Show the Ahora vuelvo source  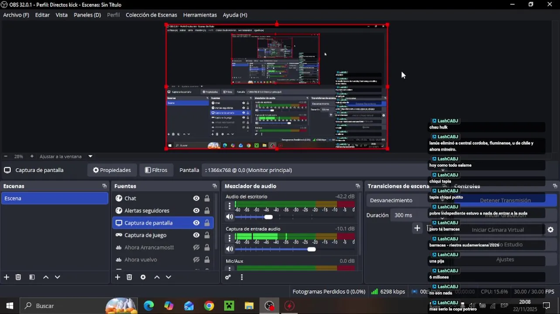coord(196,259)
